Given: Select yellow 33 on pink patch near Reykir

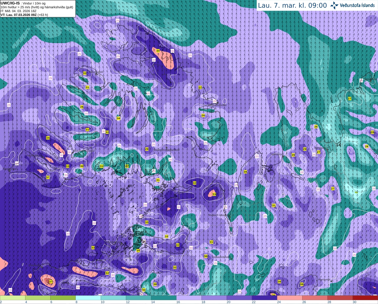Looking at the screenshot, I should 214,194.
